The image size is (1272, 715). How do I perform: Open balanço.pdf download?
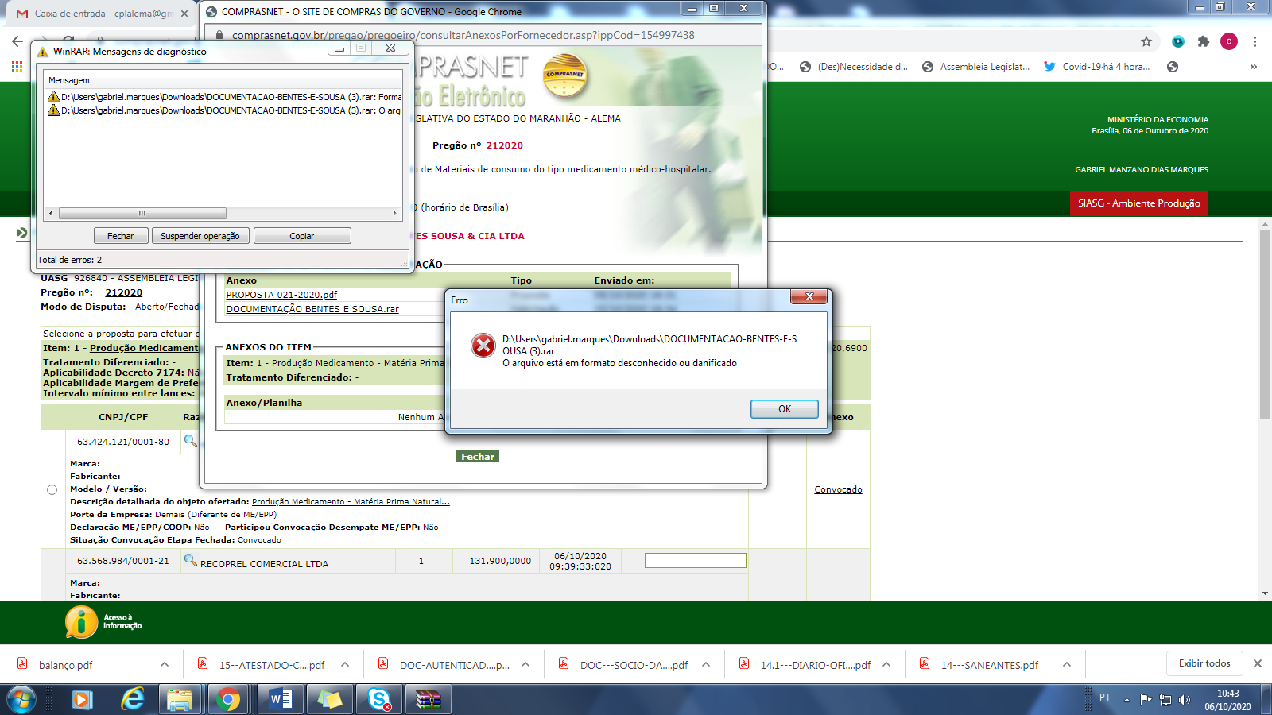point(65,665)
